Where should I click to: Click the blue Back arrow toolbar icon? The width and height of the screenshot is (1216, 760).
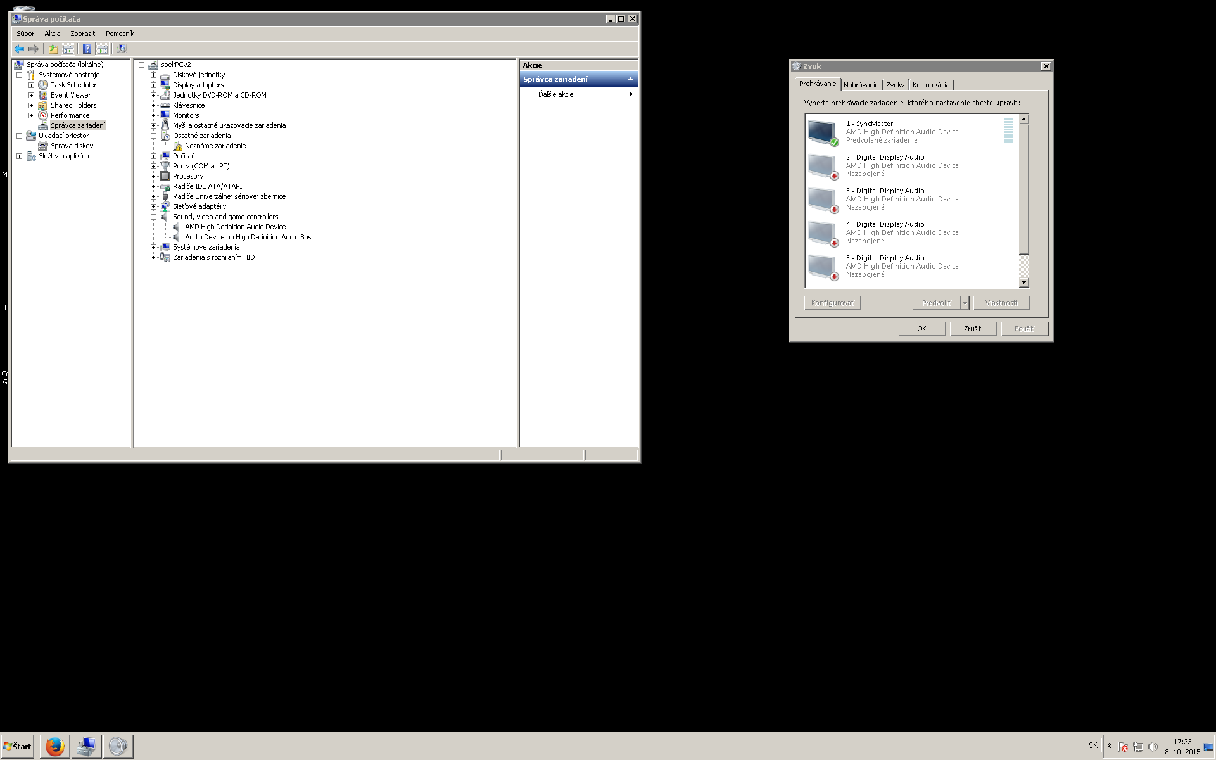pyautogui.click(x=19, y=49)
